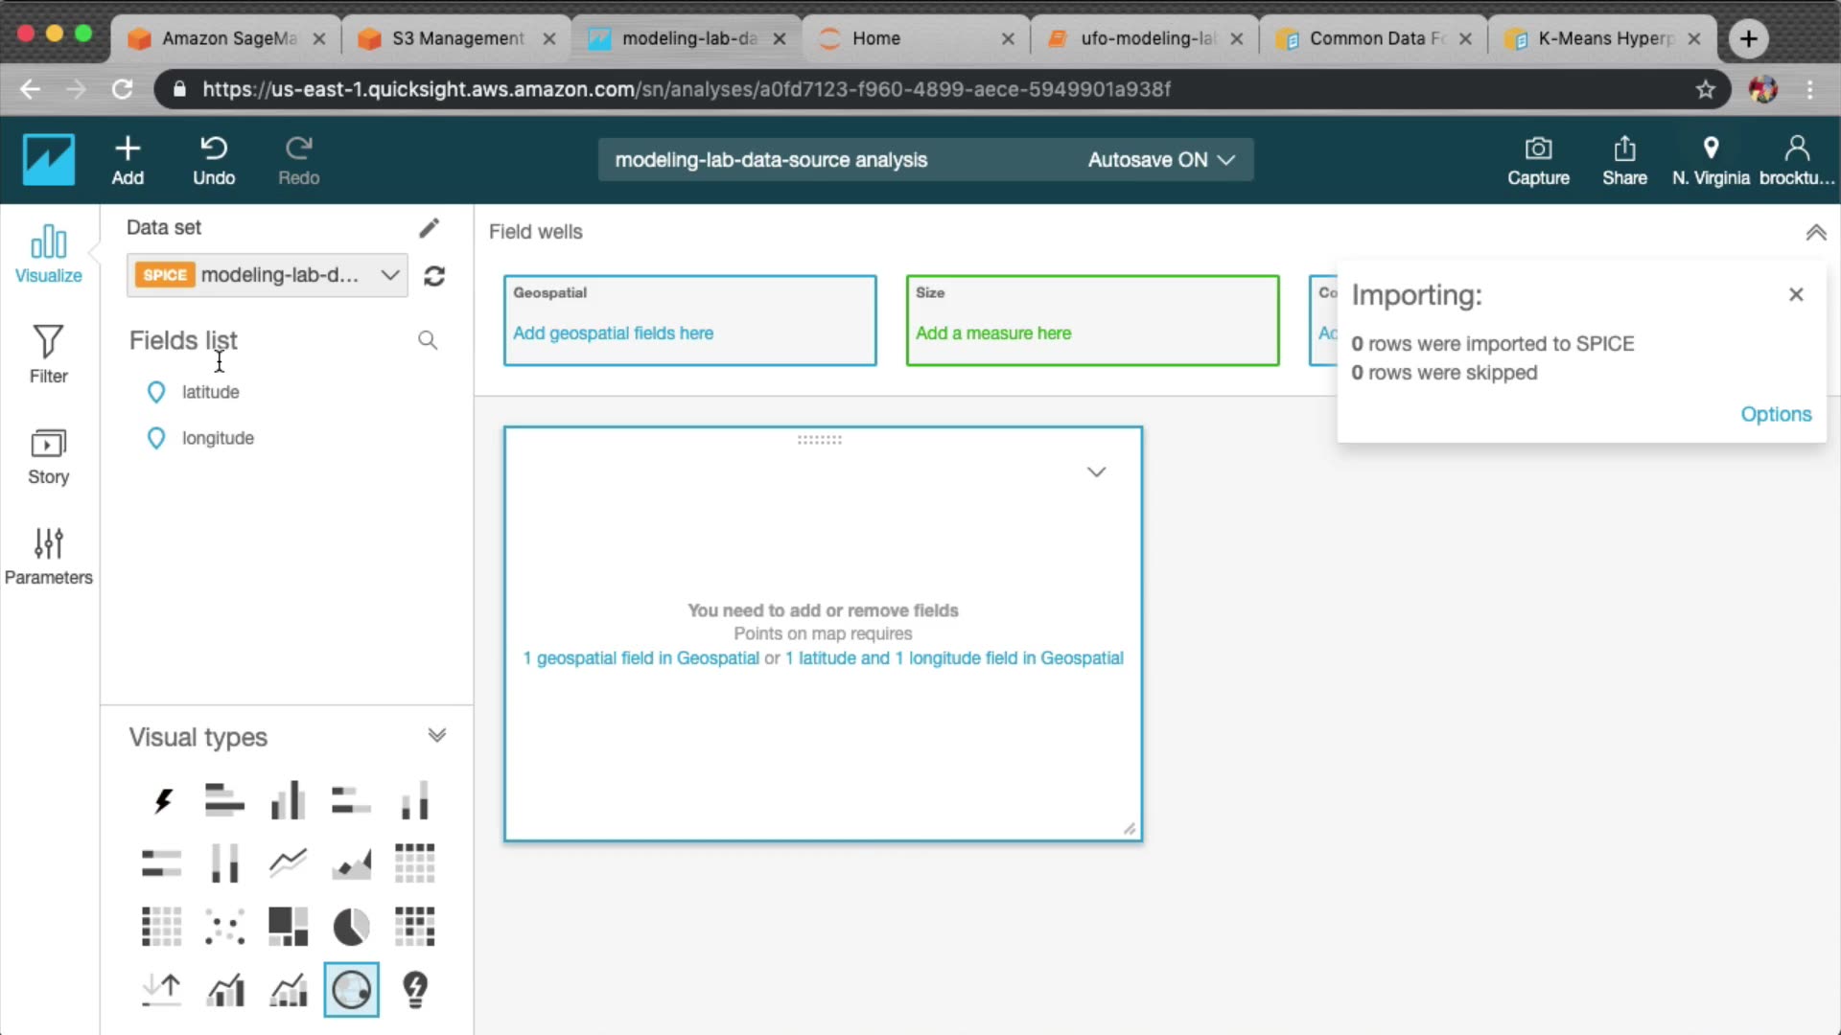Select the latitude field
Image resolution: width=1841 pixels, height=1035 pixels.
[210, 392]
